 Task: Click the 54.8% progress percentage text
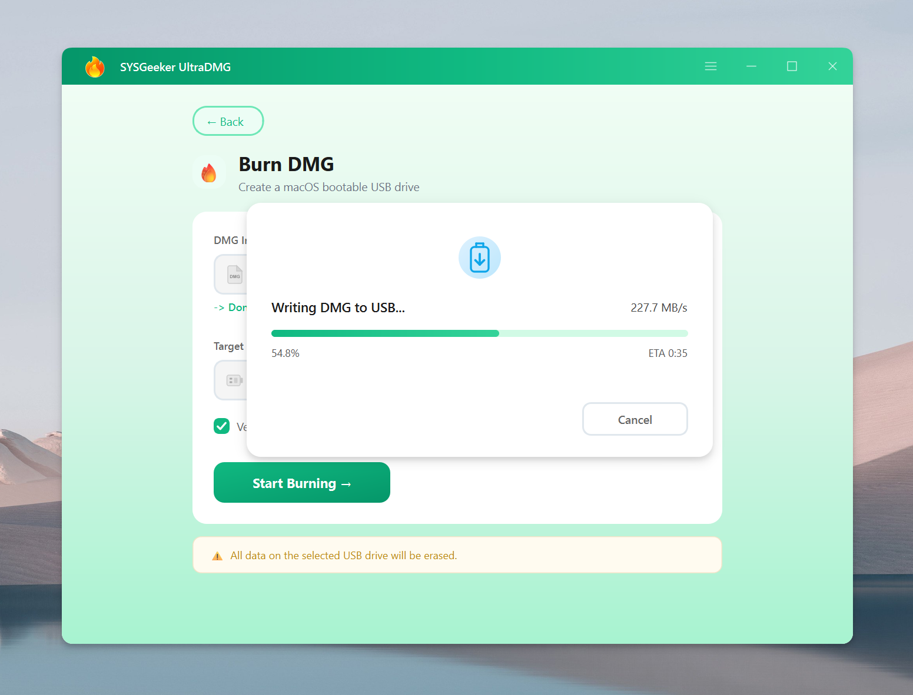click(285, 353)
